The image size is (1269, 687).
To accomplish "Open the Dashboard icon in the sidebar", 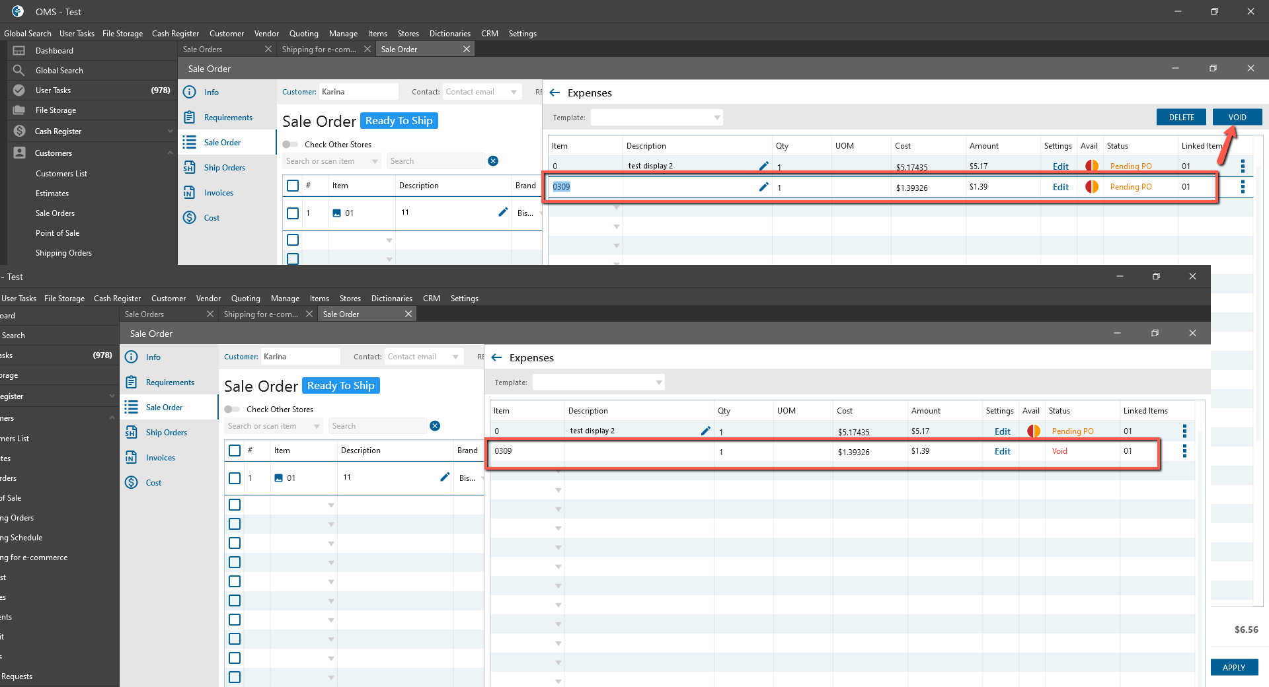I will pyautogui.click(x=19, y=51).
